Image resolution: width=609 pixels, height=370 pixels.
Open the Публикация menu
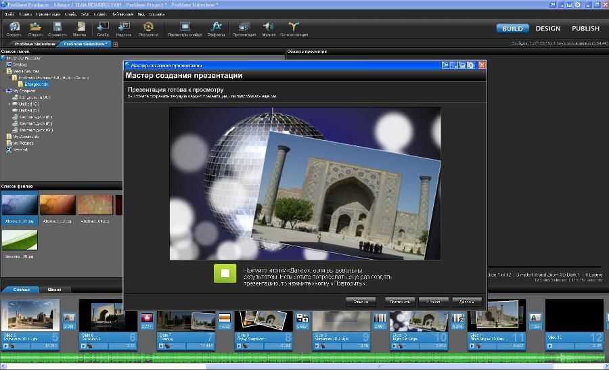tap(122, 14)
